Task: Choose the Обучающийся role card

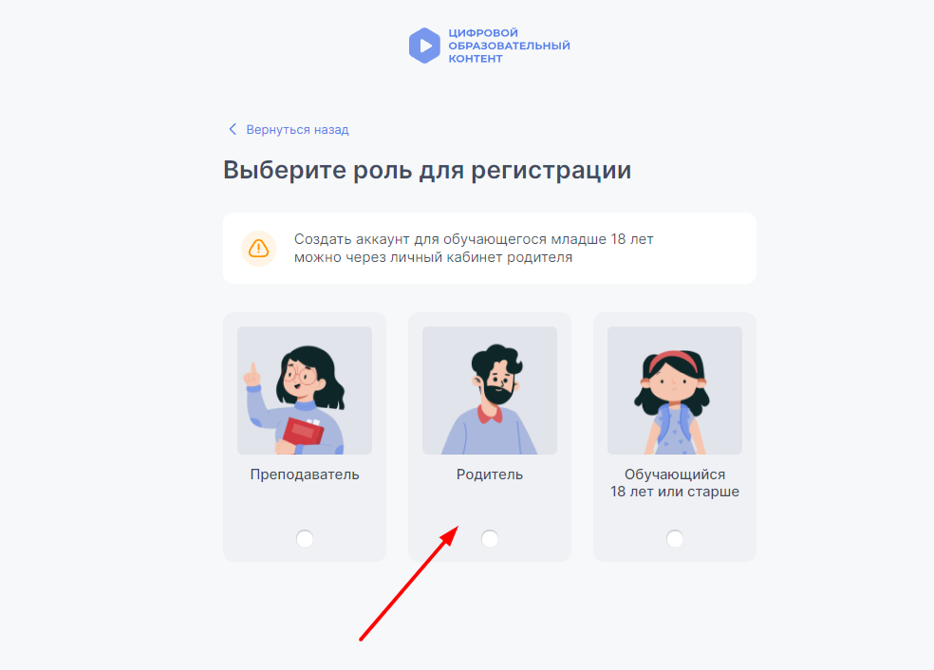Action: click(675, 437)
